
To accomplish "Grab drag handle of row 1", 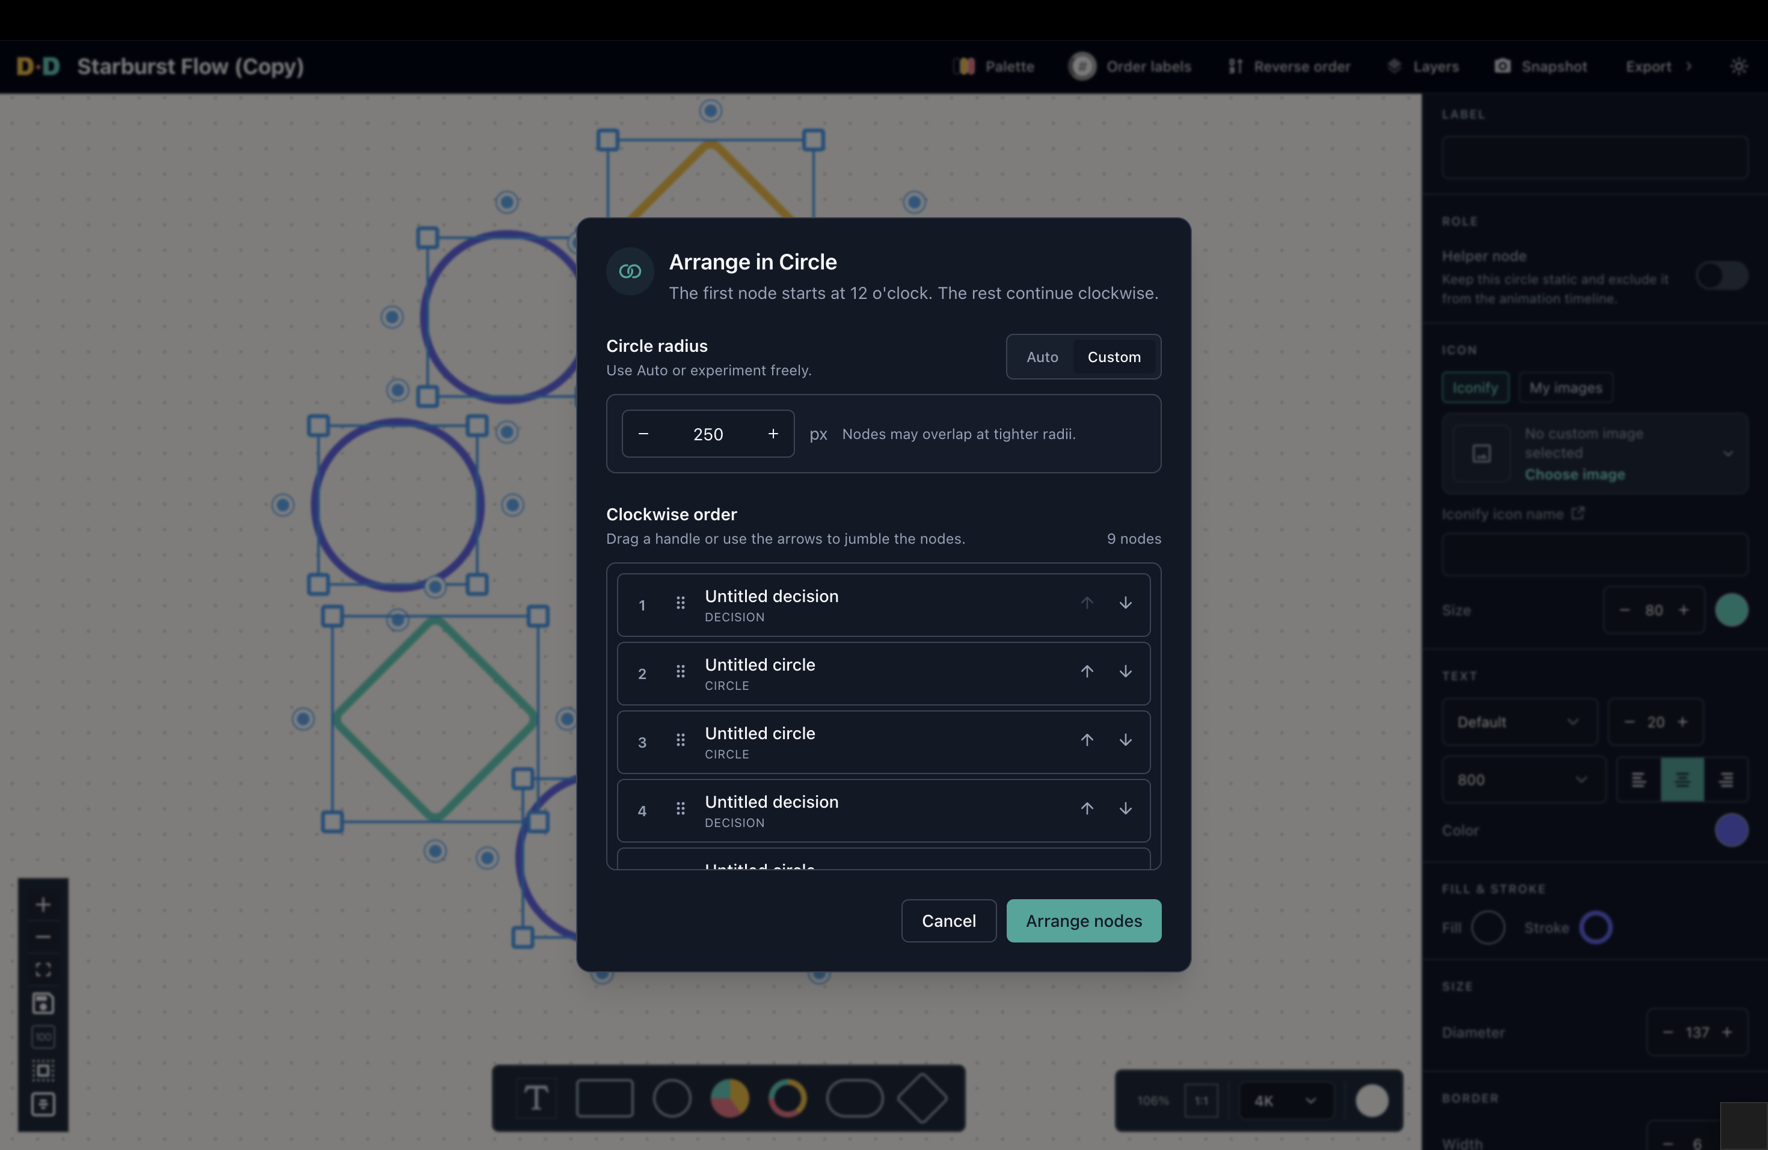I will coord(681,603).
